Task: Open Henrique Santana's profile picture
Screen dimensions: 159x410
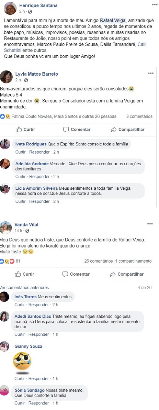Action: (x=10, y=8)
